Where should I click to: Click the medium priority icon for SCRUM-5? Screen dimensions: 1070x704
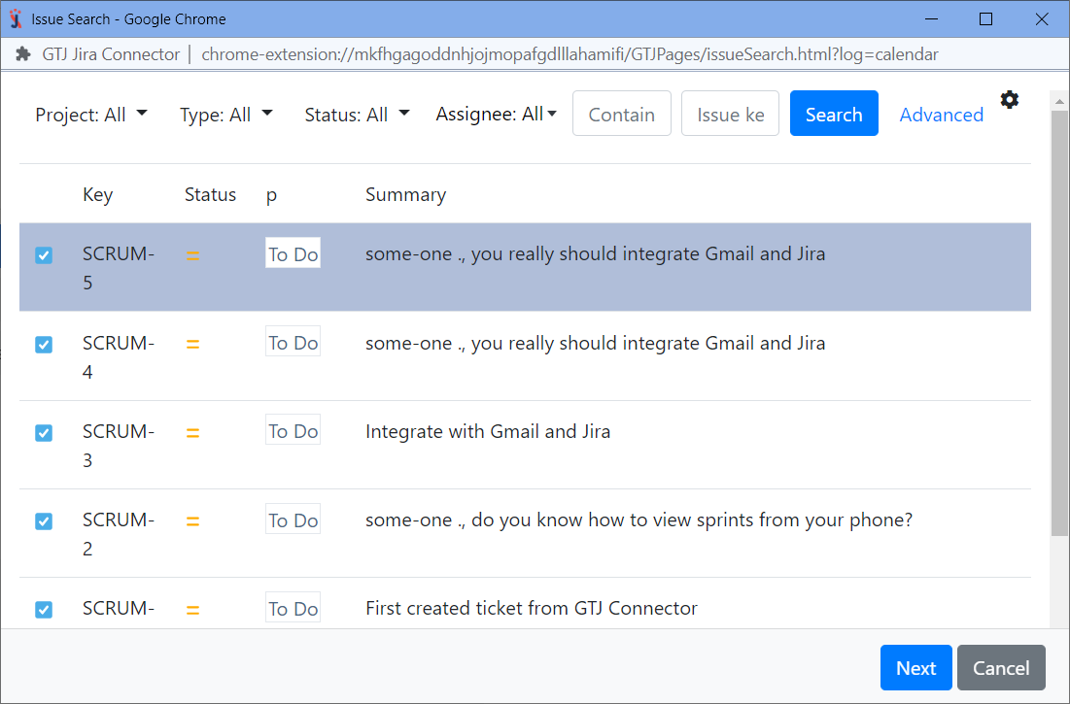point(192,255)
